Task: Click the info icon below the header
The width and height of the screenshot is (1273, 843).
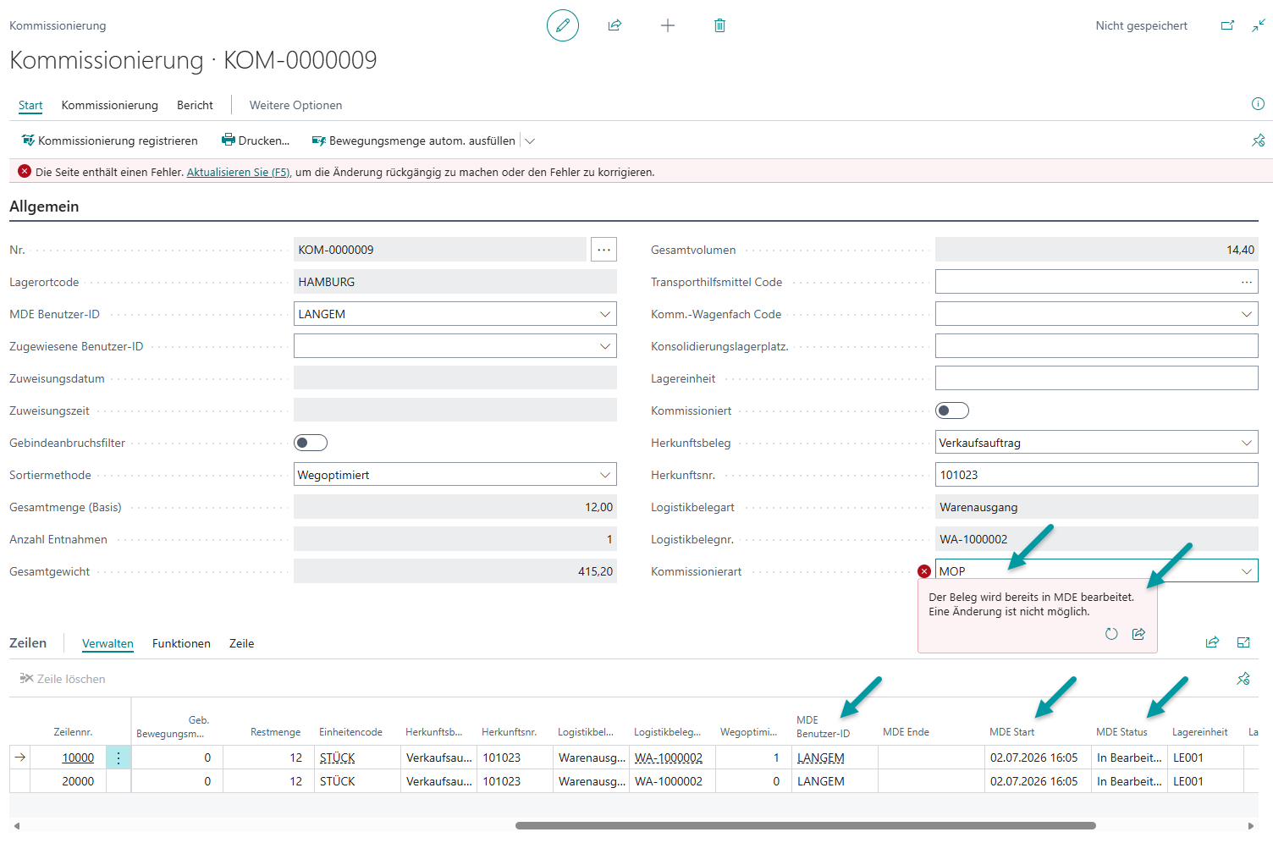Action: (1258, 104)
